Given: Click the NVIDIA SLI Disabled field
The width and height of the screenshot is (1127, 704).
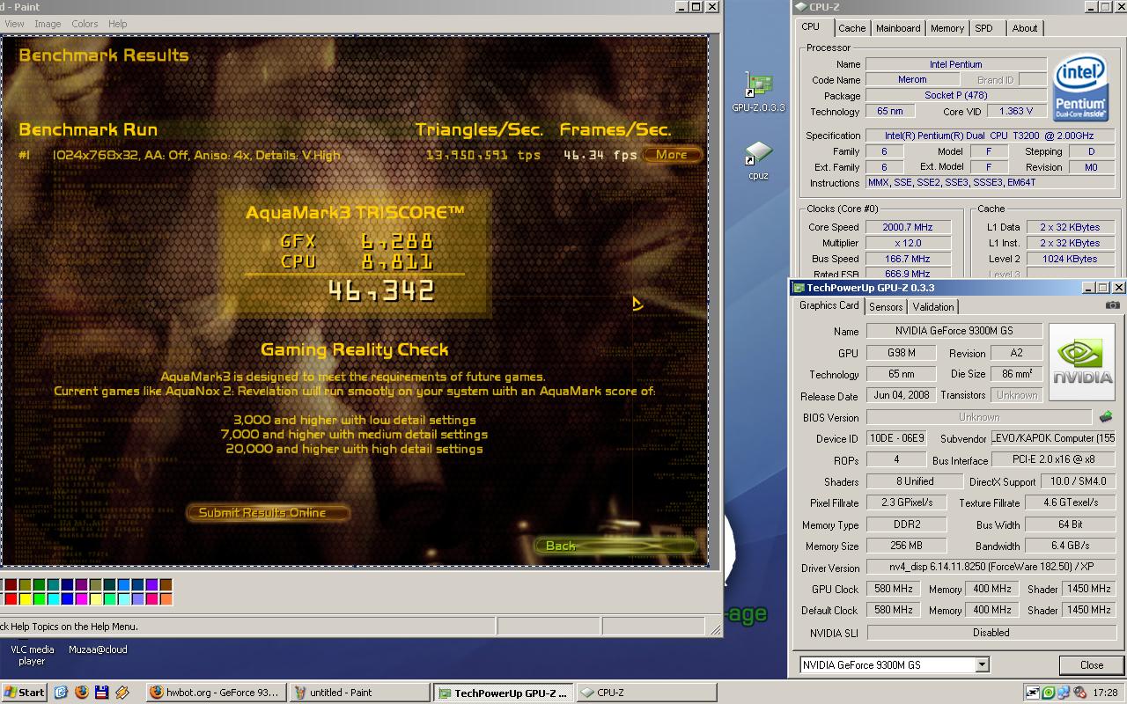Looking at the screenshot, I should point(991,633).
